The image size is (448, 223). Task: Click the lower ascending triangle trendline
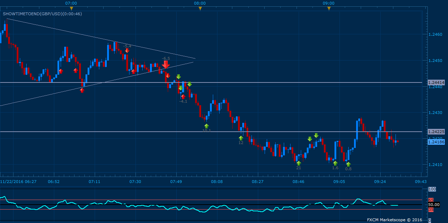coord(96,84)
